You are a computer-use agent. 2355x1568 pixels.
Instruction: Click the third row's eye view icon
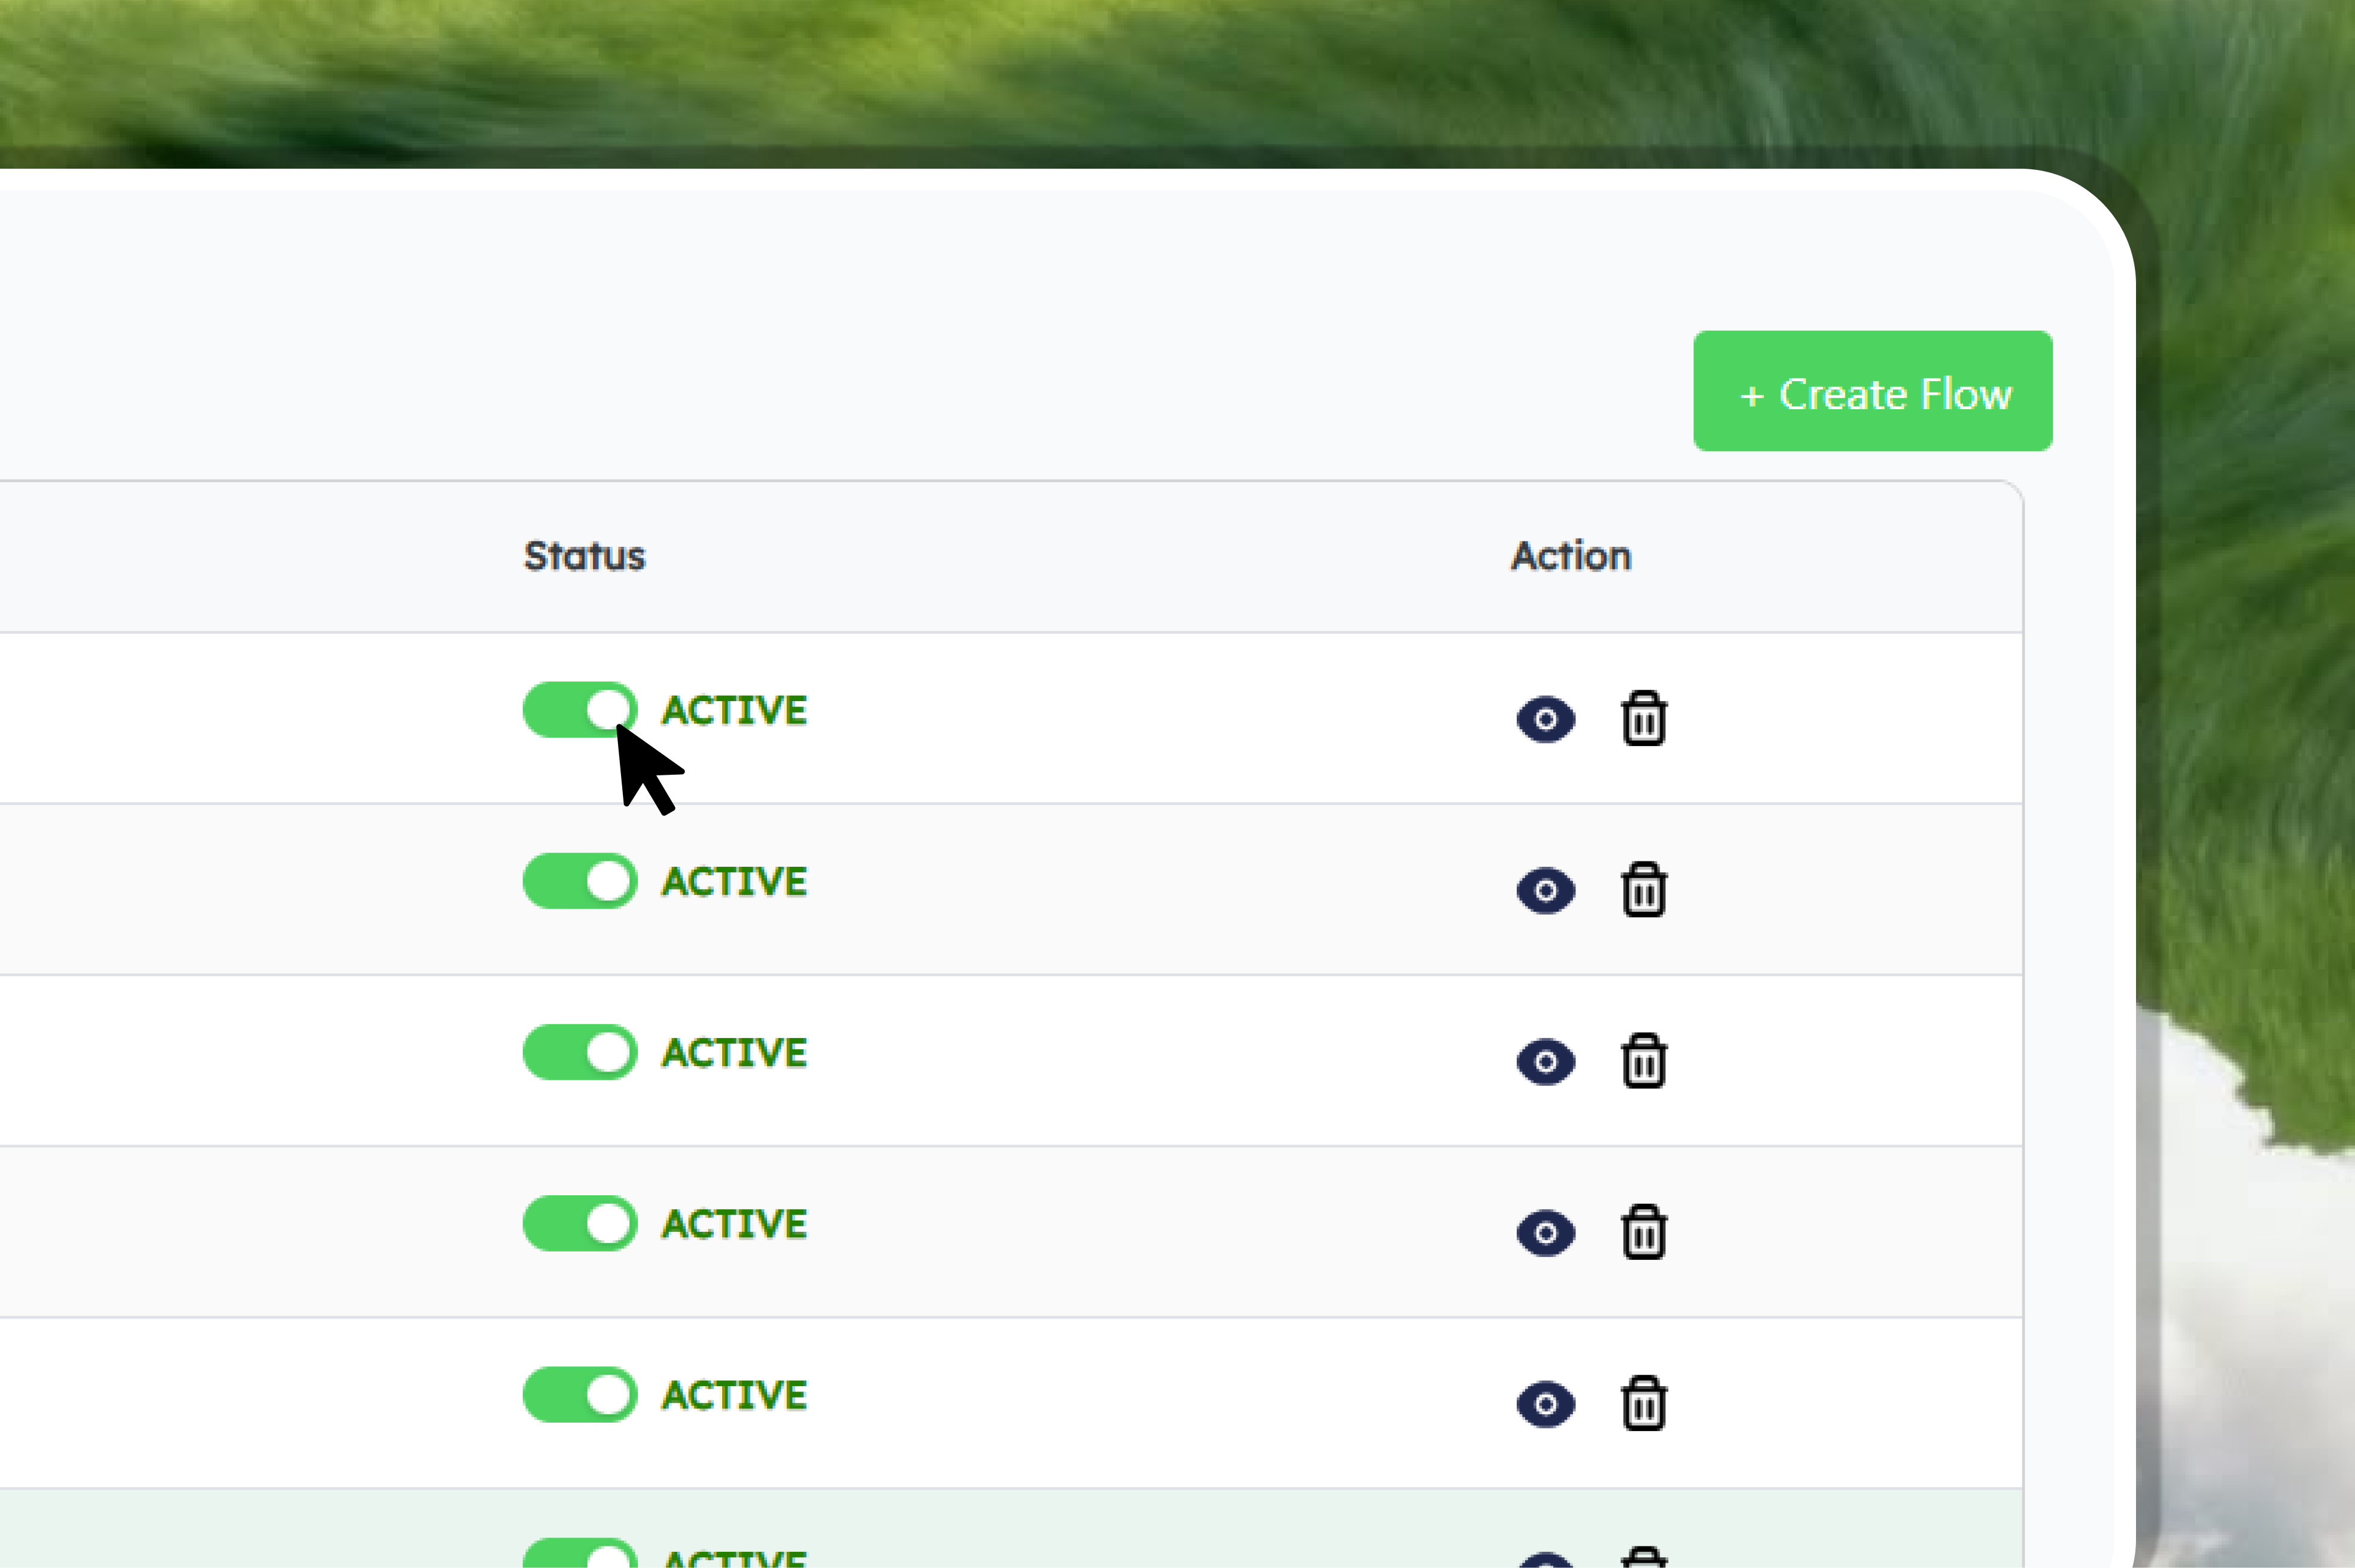tap(1546, 1061)
